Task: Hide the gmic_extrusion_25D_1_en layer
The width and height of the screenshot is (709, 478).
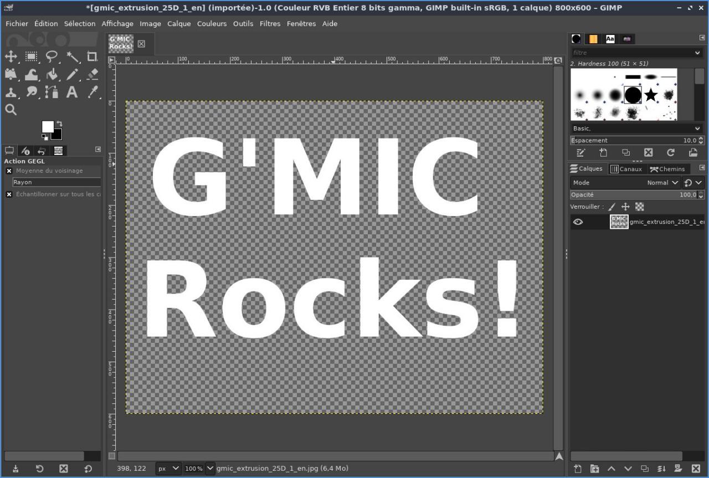Action: [x=578, y=222]
